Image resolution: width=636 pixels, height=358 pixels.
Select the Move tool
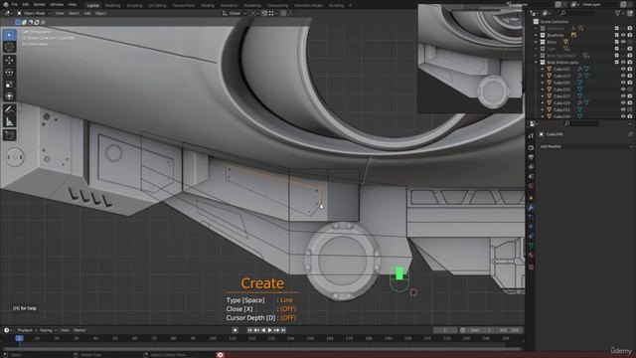click(x=9, y=61)
